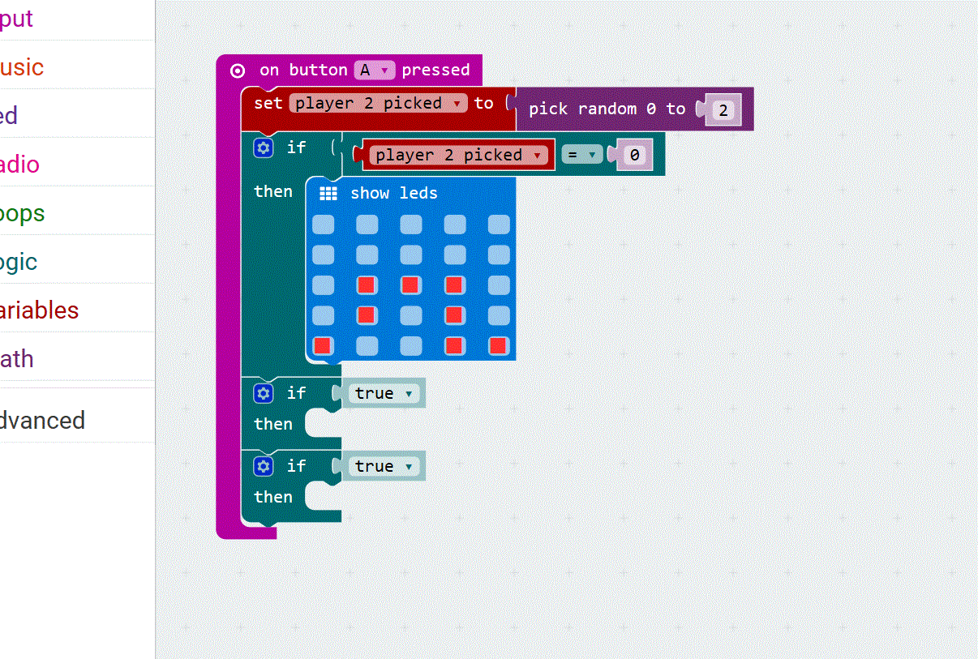Click the gear icon on first if block

pyautogui.click(x=264, y=148)
